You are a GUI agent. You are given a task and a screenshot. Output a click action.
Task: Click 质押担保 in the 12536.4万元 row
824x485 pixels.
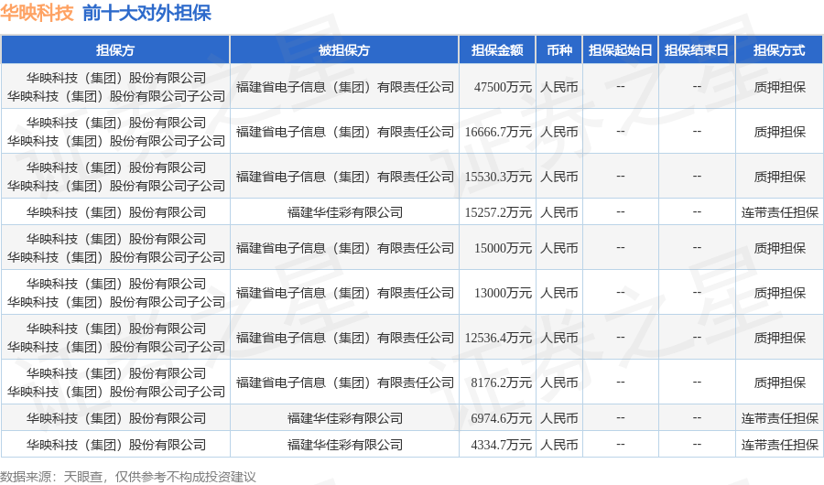click(x=780, y=338)
